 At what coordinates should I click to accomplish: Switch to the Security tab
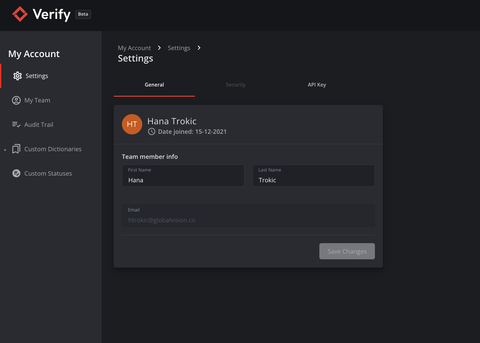(236, 85)
